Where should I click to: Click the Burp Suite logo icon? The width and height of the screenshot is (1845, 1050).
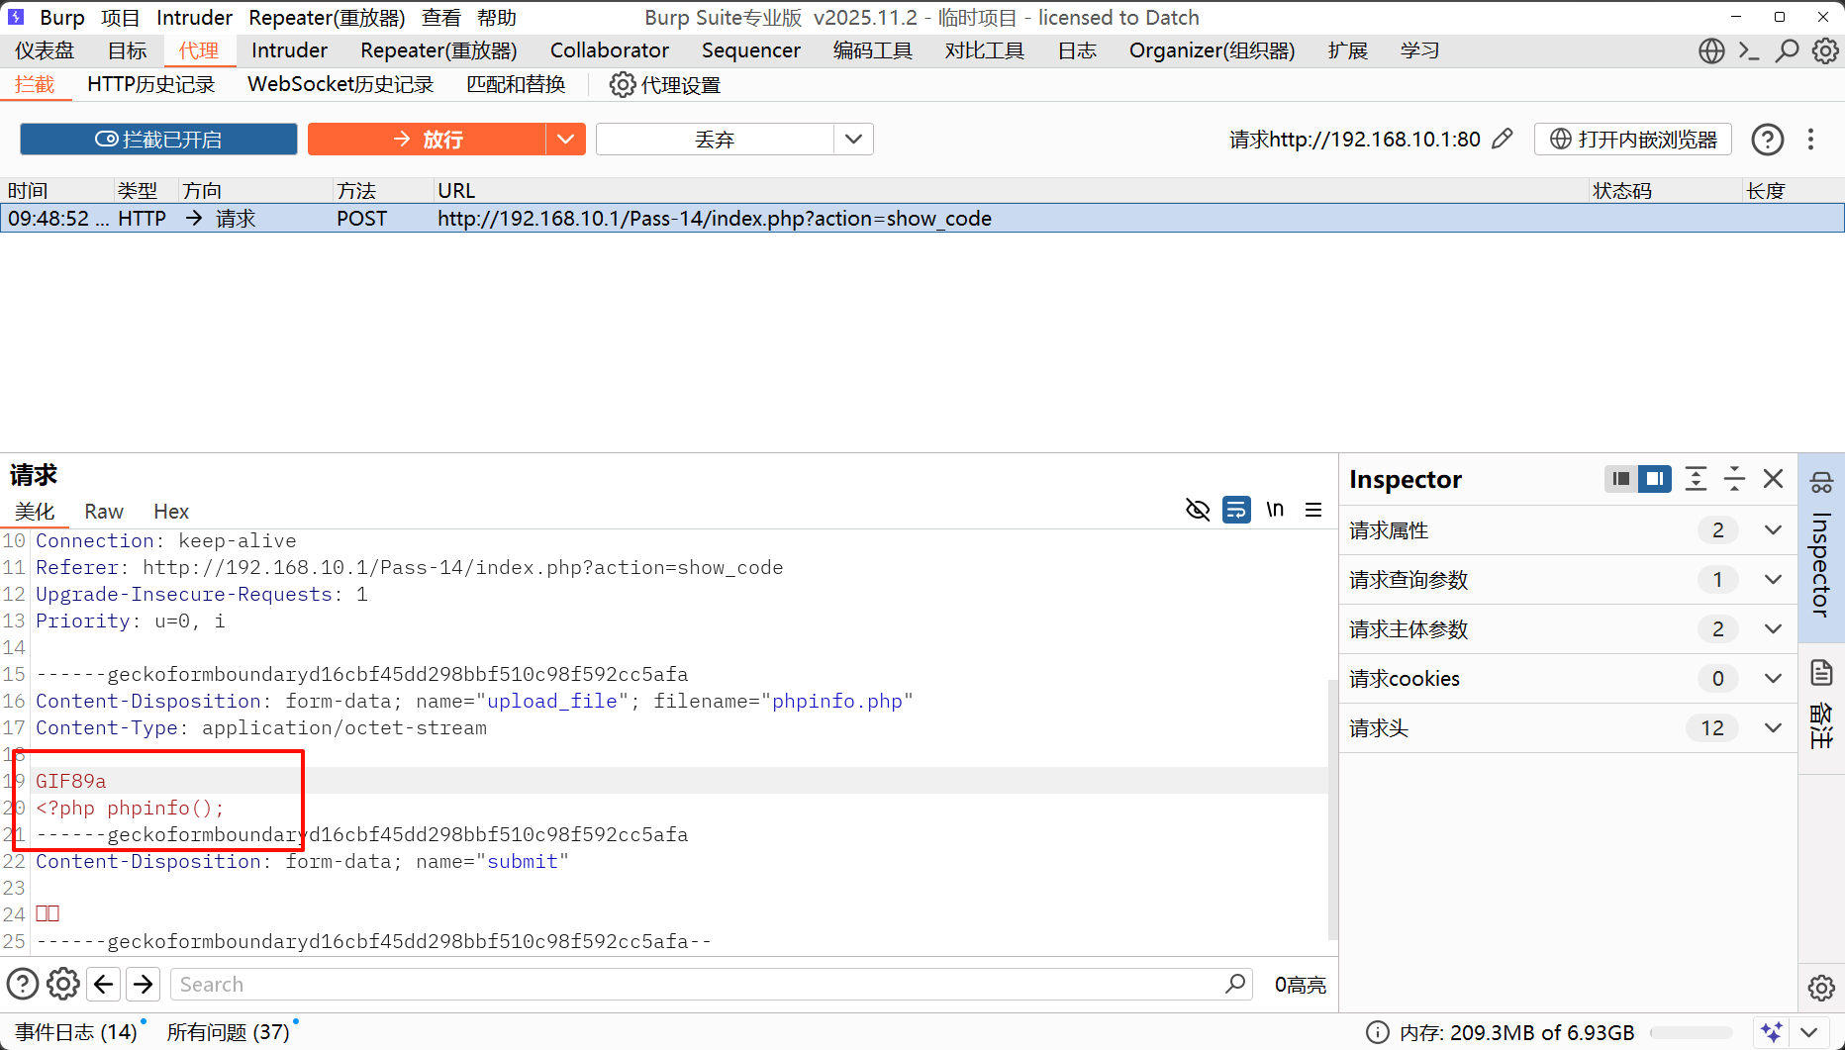16,17
